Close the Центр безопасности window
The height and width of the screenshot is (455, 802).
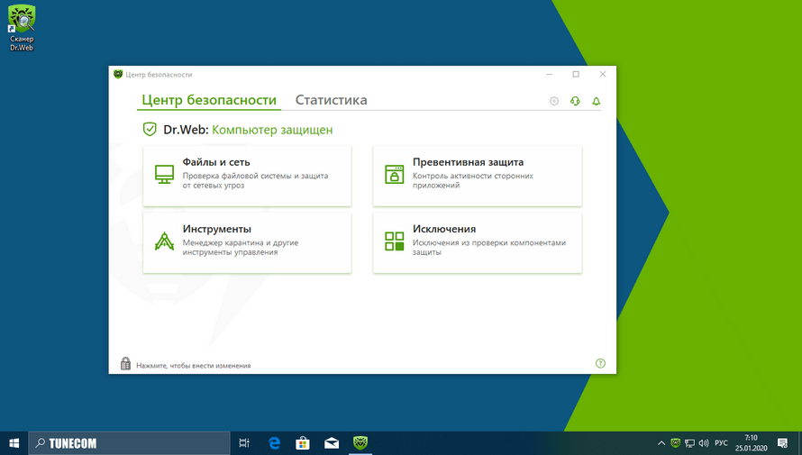[x=603, y=74]
